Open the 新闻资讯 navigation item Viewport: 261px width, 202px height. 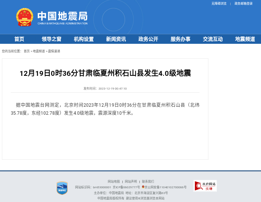coord(116,39)
